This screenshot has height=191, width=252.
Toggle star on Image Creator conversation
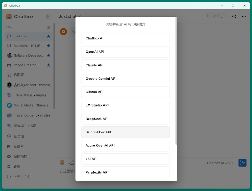coord(49,65)
